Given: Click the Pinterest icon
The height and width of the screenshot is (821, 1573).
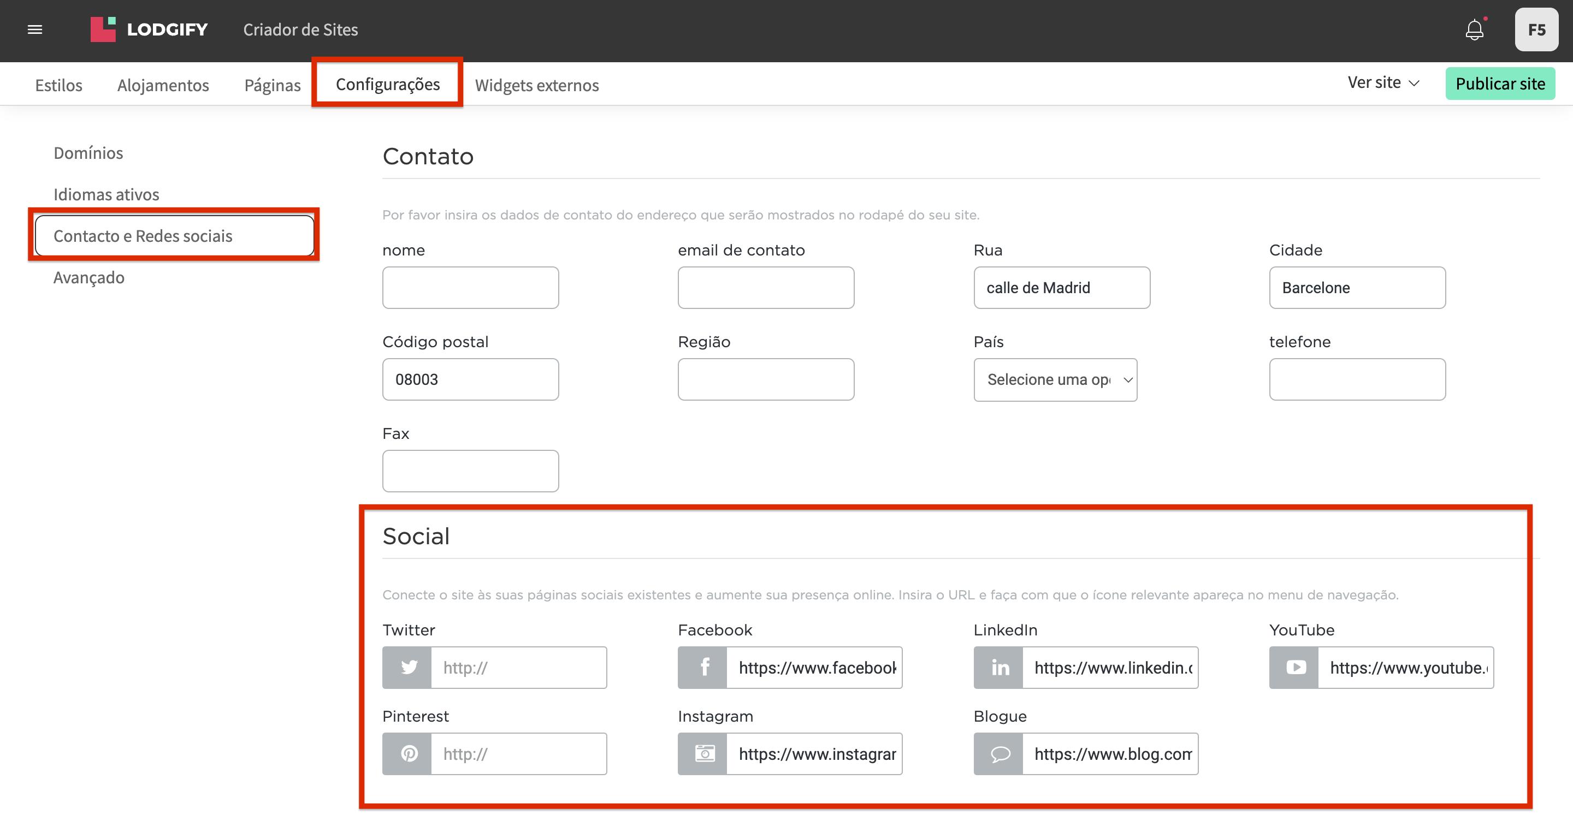Looking at the screenshot, I should pyautogui.click(x=408, y=753).
